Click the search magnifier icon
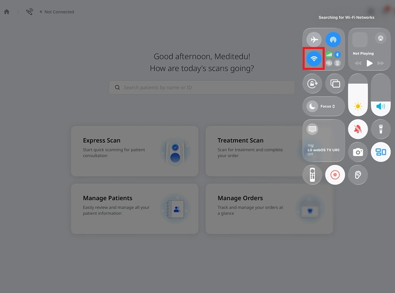 (x=117, y=87)
